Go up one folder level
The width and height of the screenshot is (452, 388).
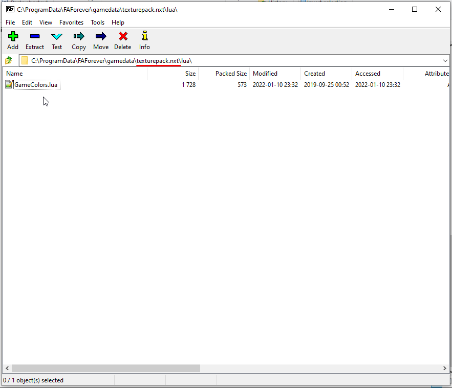pos(9,60)
